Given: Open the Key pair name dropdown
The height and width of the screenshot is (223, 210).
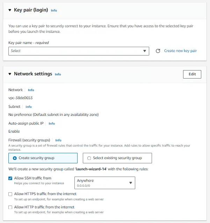Looking at the screenshot, I should tap(145, 51).
